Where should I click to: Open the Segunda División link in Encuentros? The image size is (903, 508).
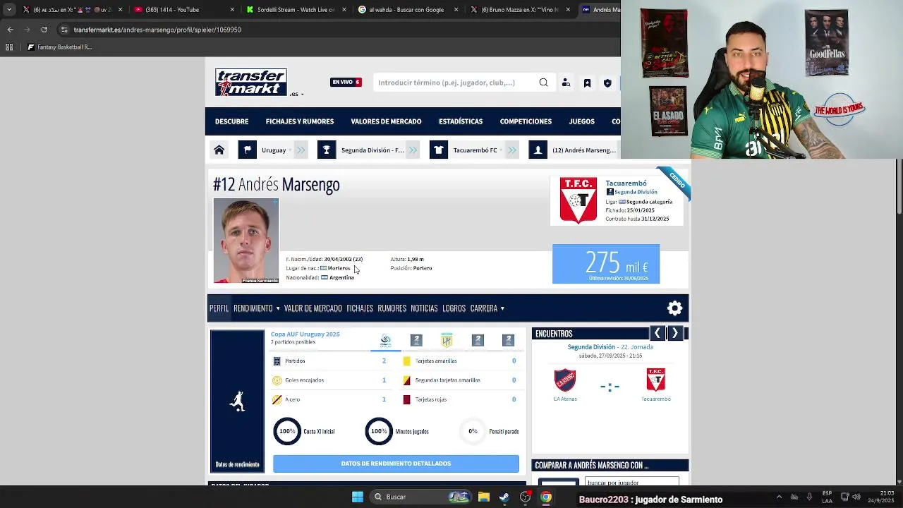pos(591,347)
